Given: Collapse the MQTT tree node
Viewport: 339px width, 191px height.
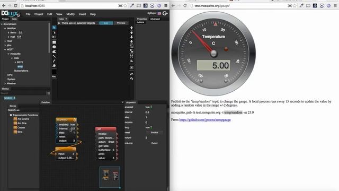Looking at the screenshot, I should [x=5, y=49].
